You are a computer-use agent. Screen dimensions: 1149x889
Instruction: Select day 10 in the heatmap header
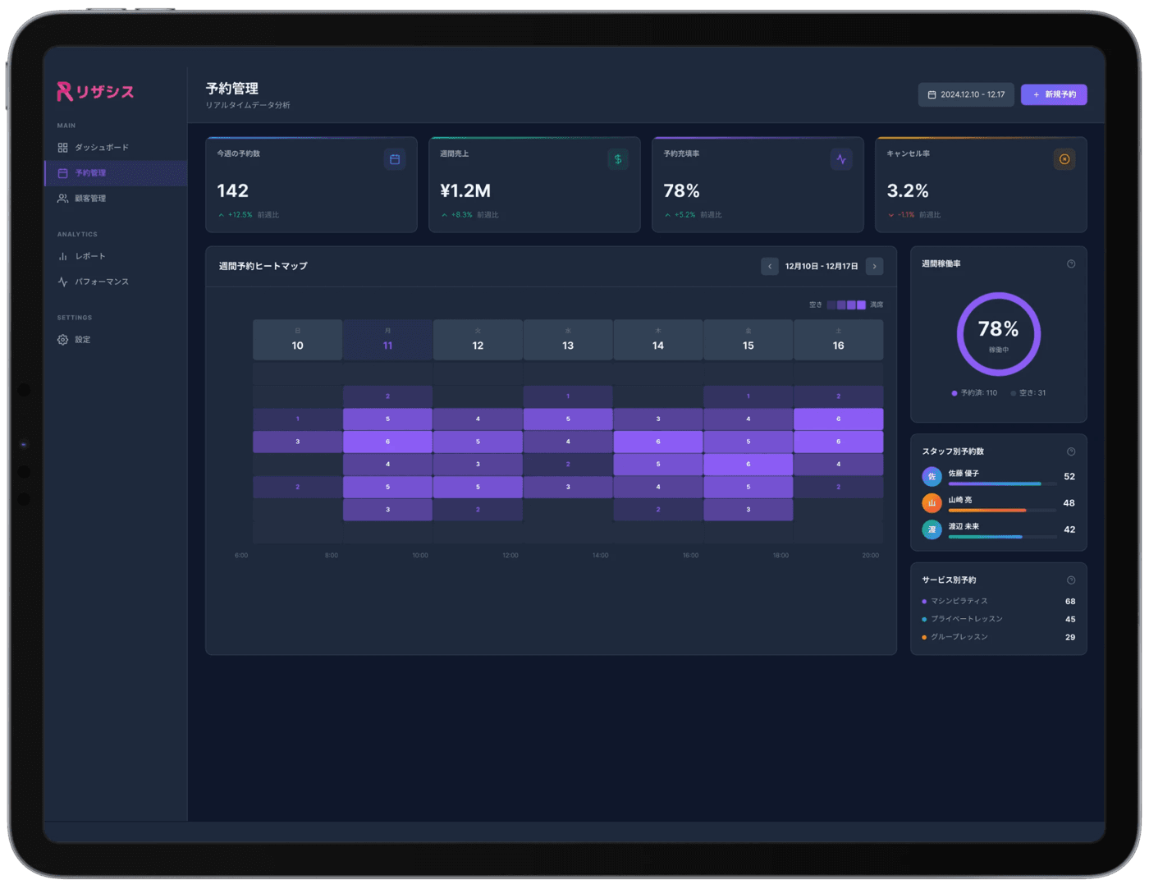(x=297, y=340)
